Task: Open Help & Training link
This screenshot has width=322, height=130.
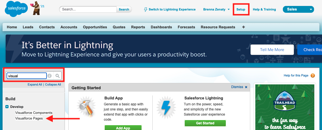Action: 264,9
